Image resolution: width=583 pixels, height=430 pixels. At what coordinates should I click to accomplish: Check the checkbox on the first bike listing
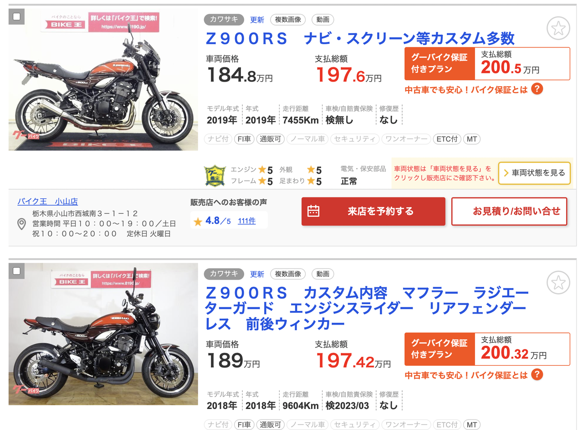click(x=16, y=17)
